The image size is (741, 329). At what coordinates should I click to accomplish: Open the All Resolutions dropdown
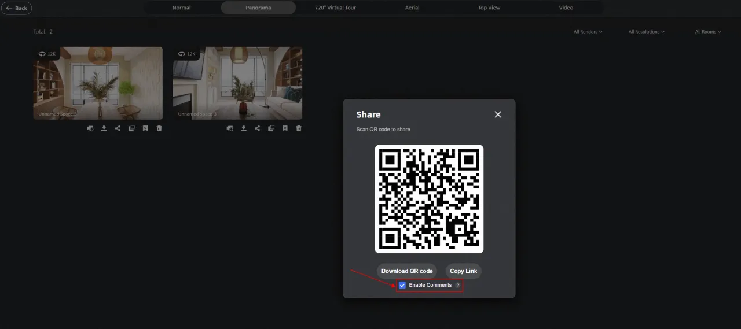[646, 32]
